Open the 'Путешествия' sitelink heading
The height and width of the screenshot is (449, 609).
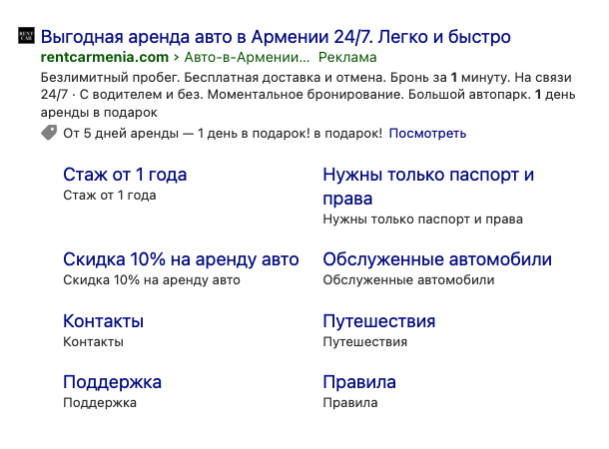[378, 321]
